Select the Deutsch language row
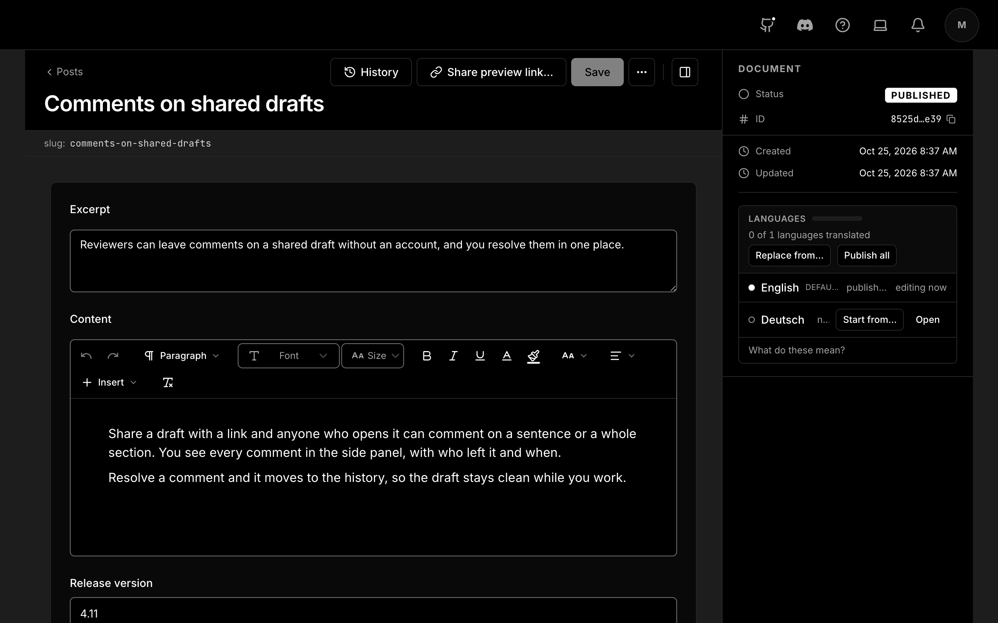998x623 pixels. (x=847, y=320)
